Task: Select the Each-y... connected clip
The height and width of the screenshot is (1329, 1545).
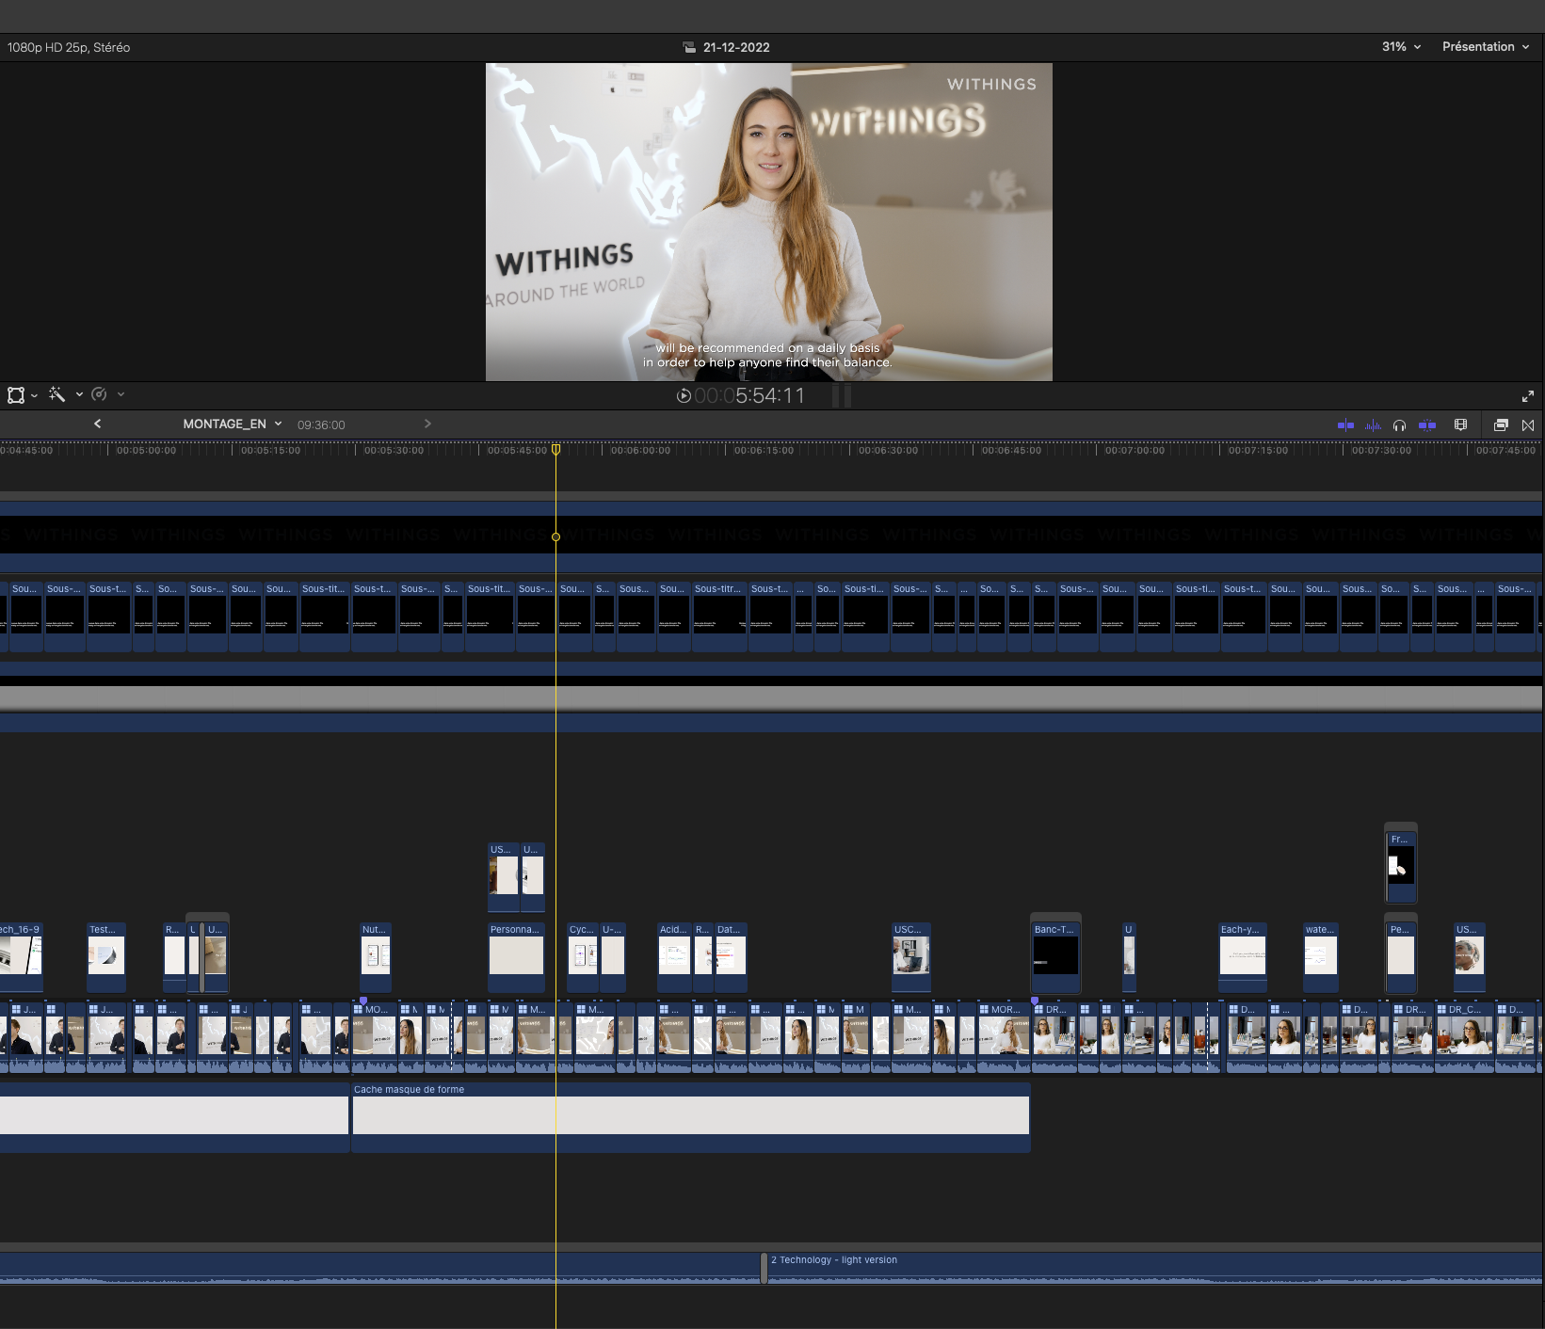Action: [x=1242, y=956]
